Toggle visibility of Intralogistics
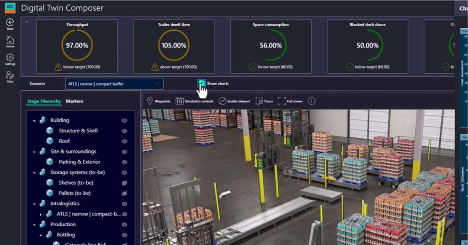468x245 pixels. point(124,204)
